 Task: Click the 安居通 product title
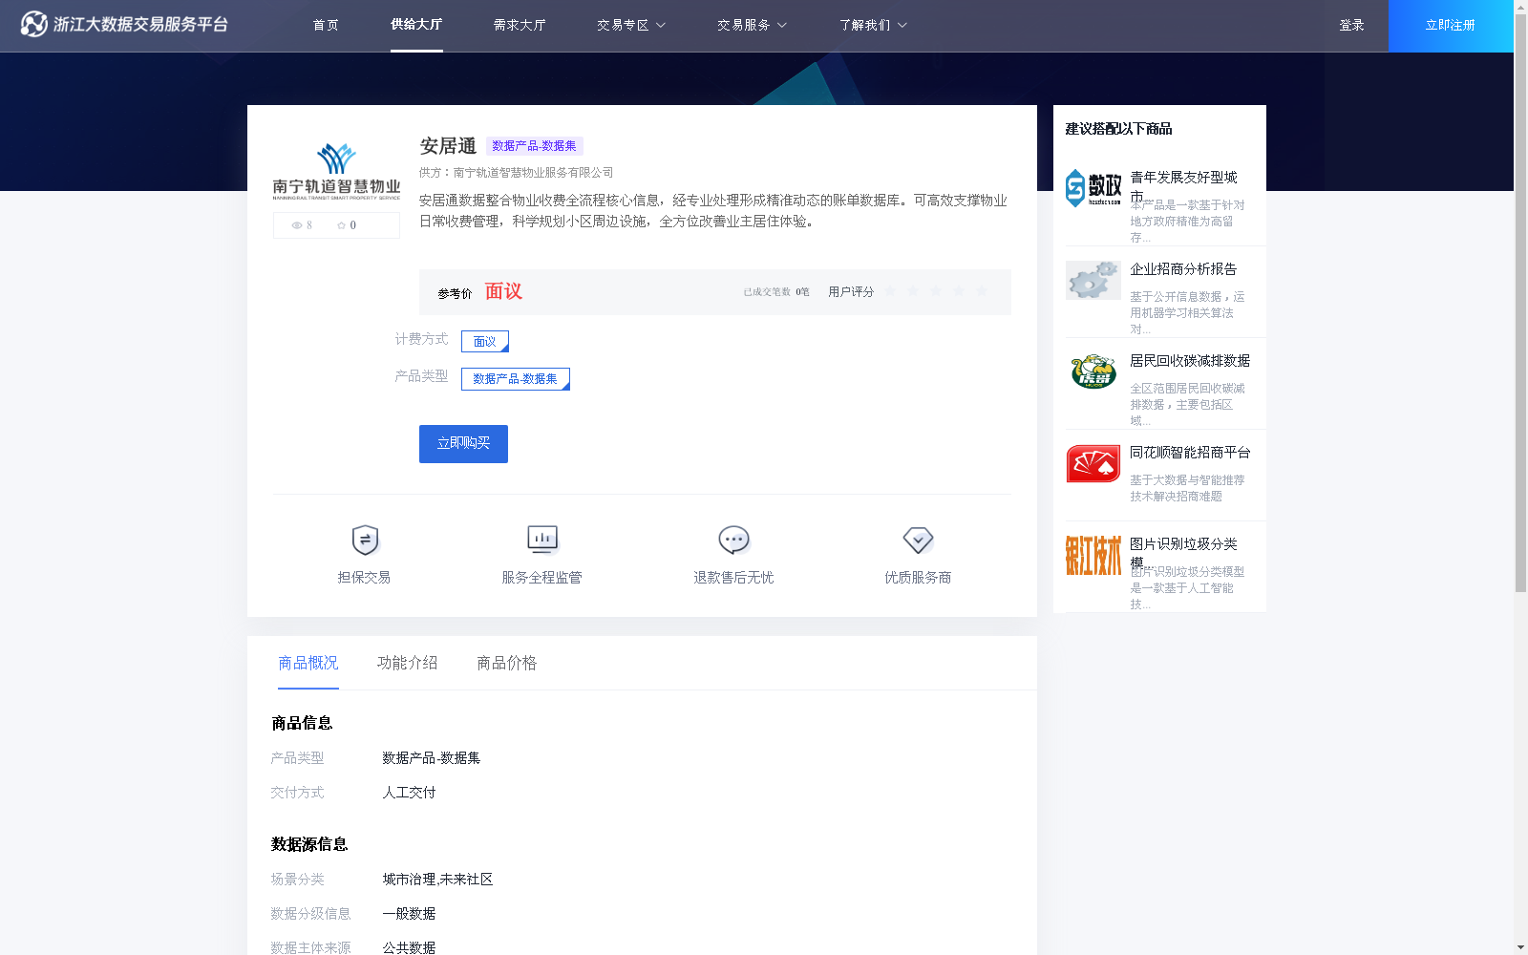coord(448,146)
